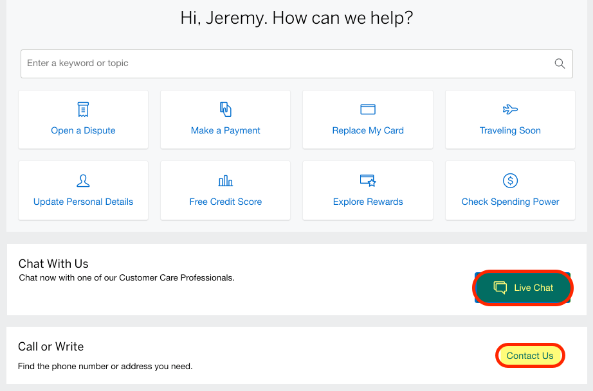
Task: Click the magnifying glass search icon
Action: 560,64
